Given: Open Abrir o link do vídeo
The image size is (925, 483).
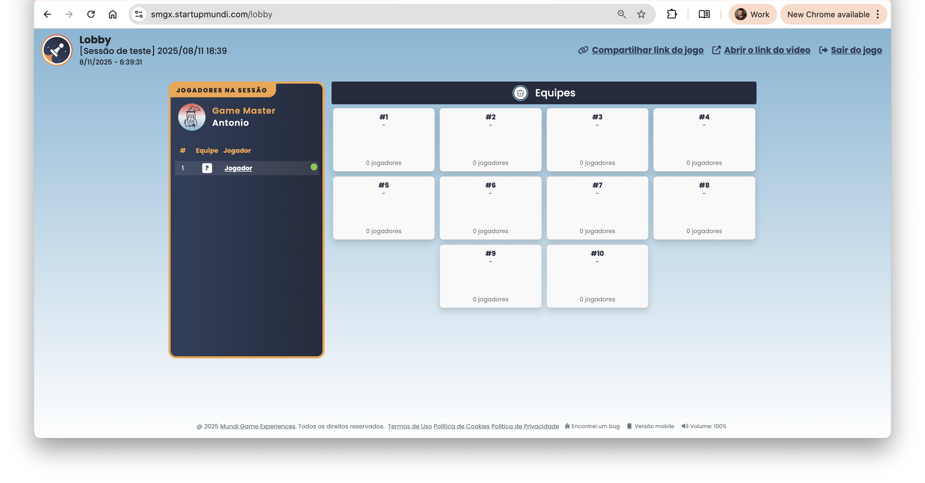Looking at the screenshot, I should click(x=767, y=50).
